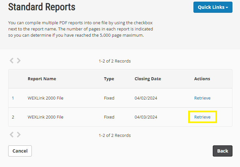Image resolution: width=240 pixels, height=167 pixels.
Task: Click the top 1-2 of 2 Records text
Action: (x=115, y=61)
